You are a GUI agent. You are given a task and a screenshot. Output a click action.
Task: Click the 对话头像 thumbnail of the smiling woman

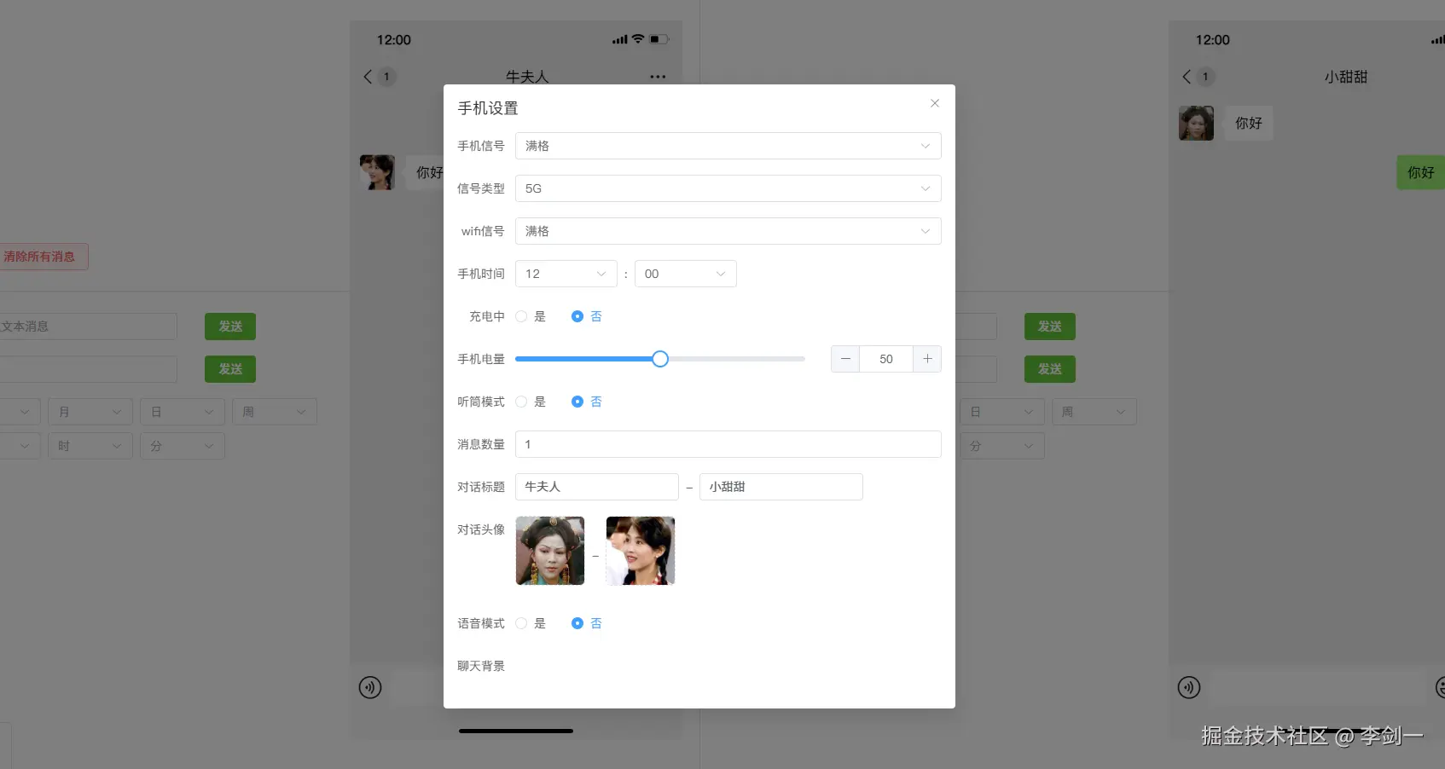pyautogui.click(x=641, y=551)
